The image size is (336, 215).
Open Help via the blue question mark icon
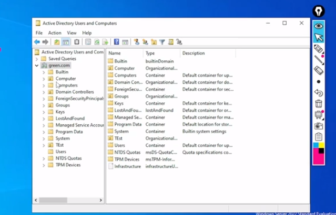point(116,41)
